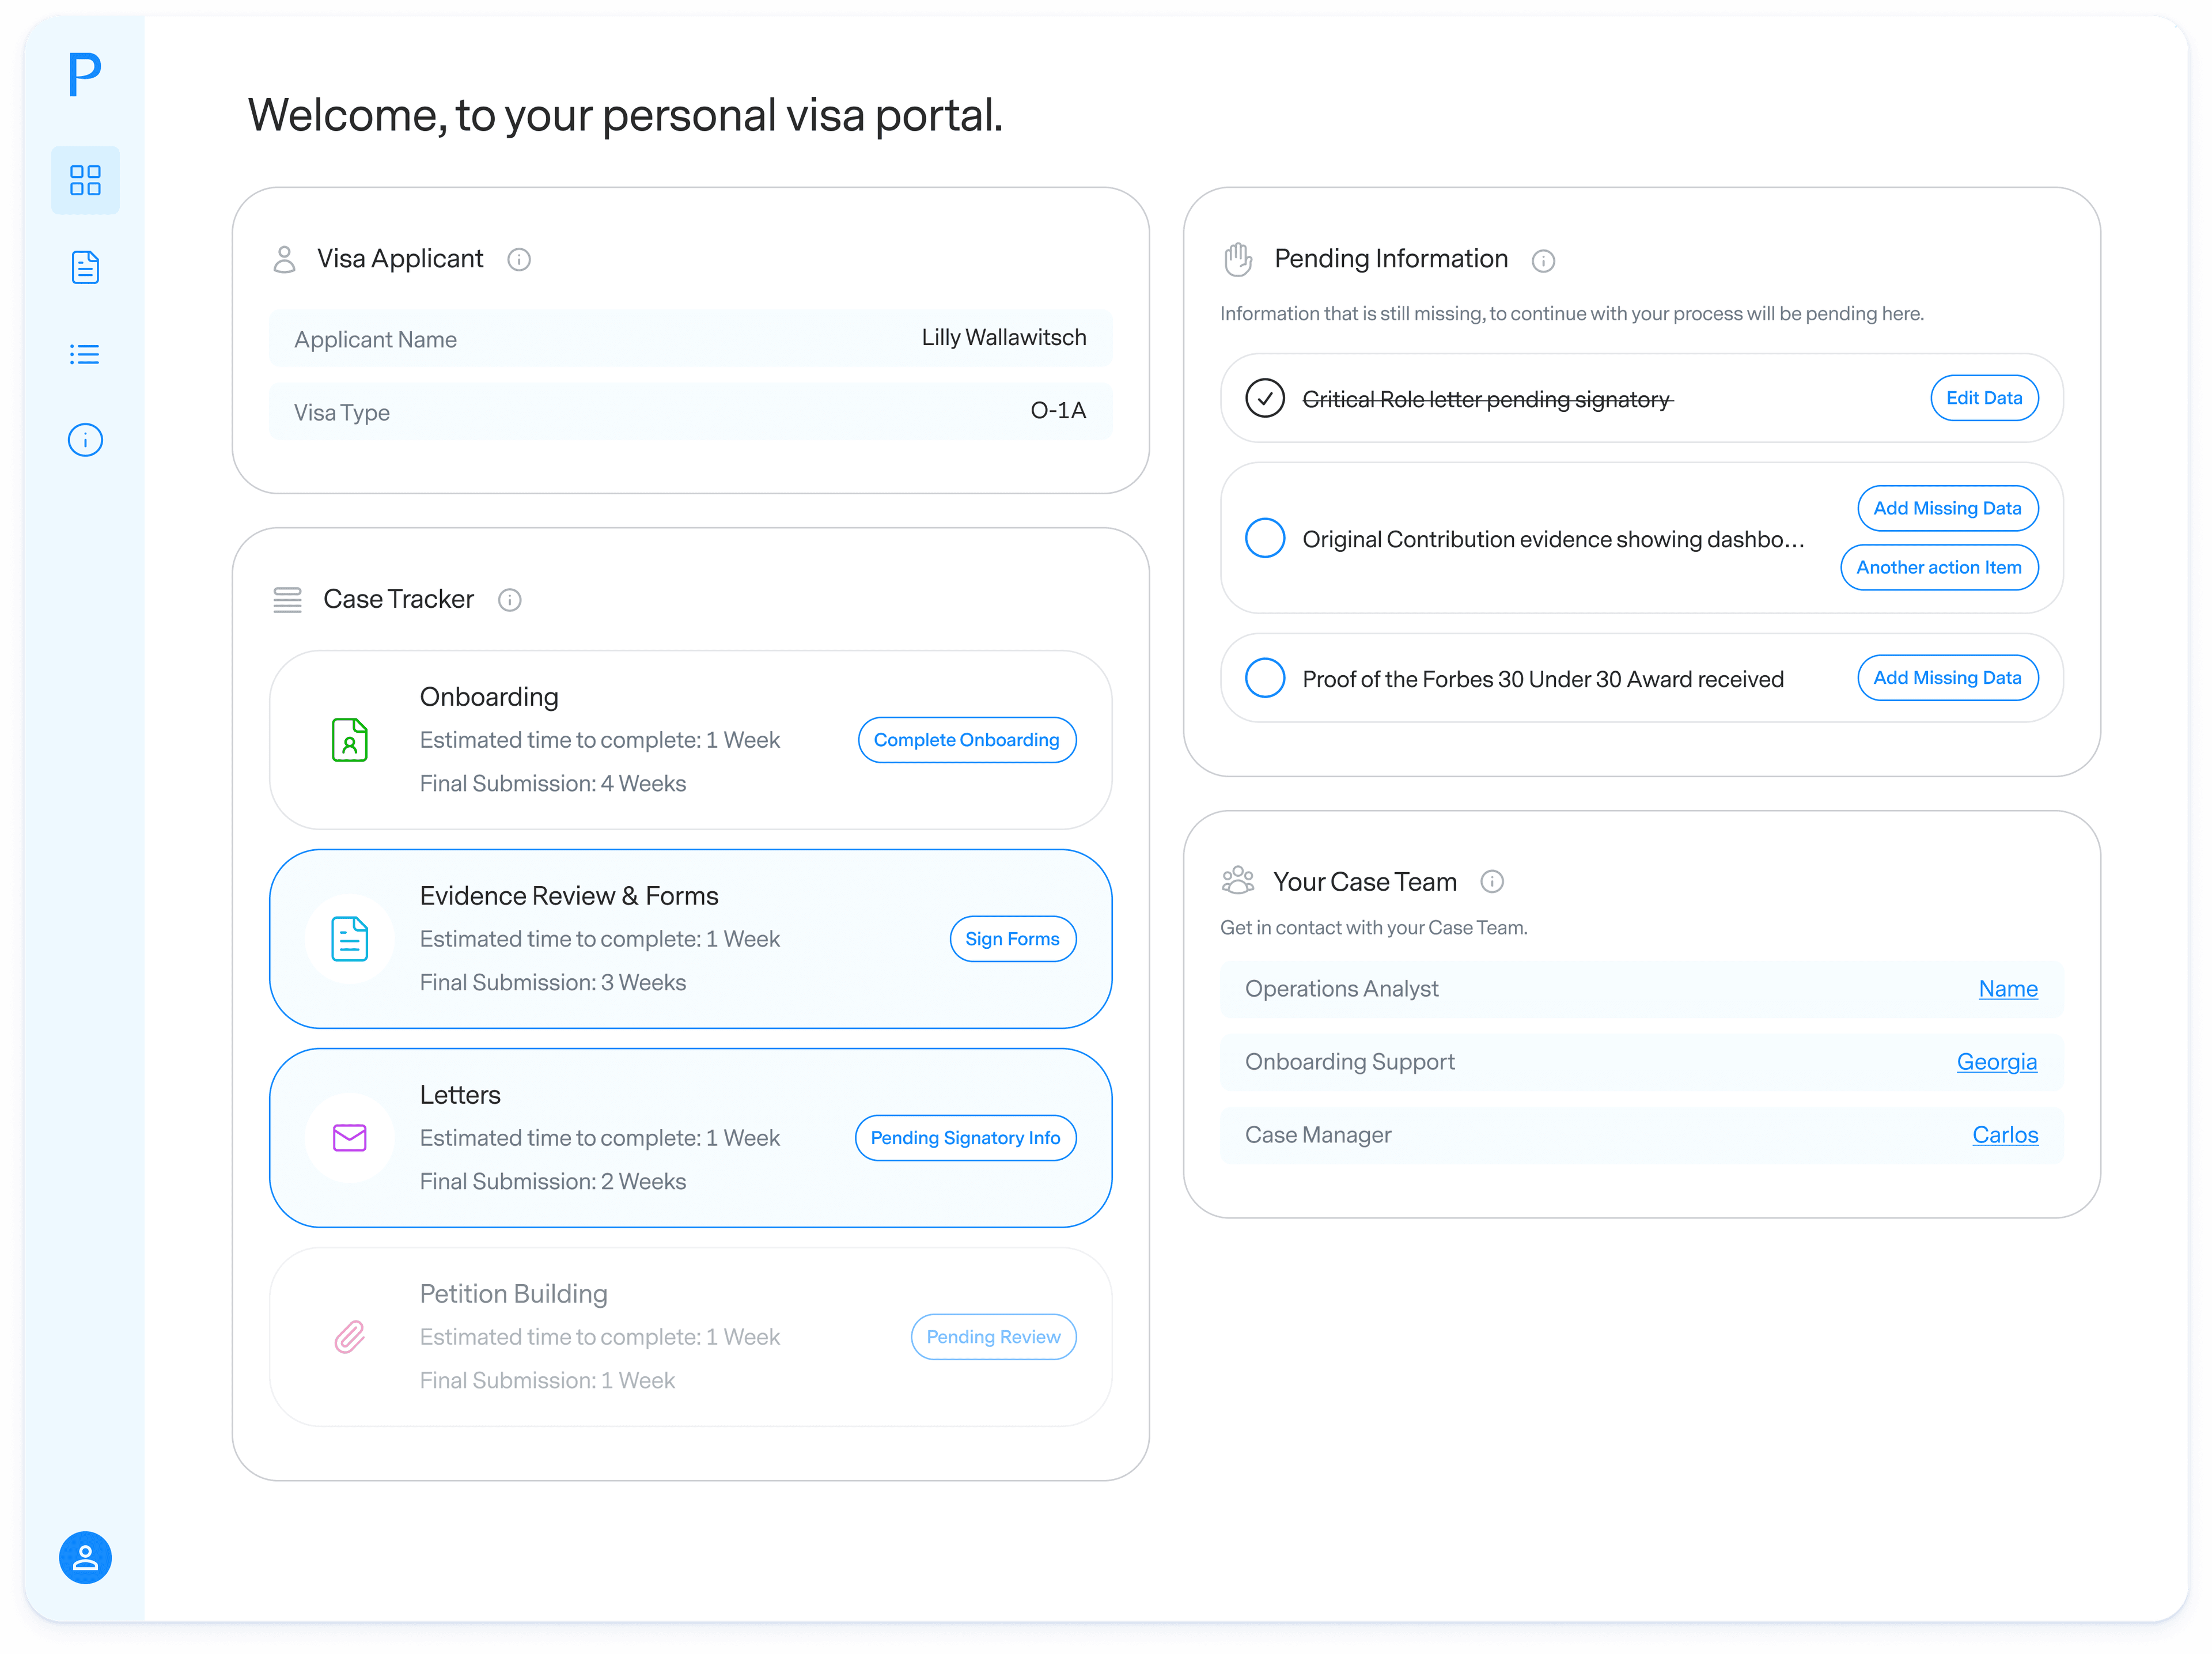This screenshot has height=1654, width=2212.
Task: Open the dashboard grid view in the sidebar
Action: 85,180
